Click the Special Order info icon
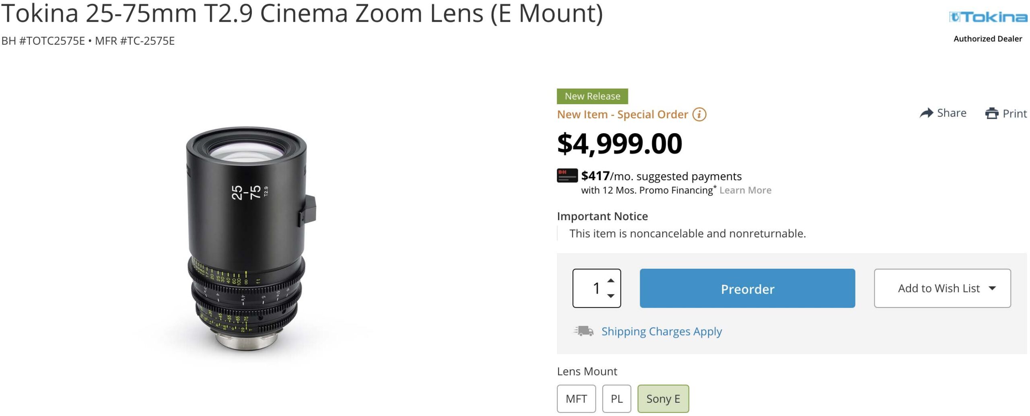Viewport: 1030px width, 416px height. pos(699,115)
